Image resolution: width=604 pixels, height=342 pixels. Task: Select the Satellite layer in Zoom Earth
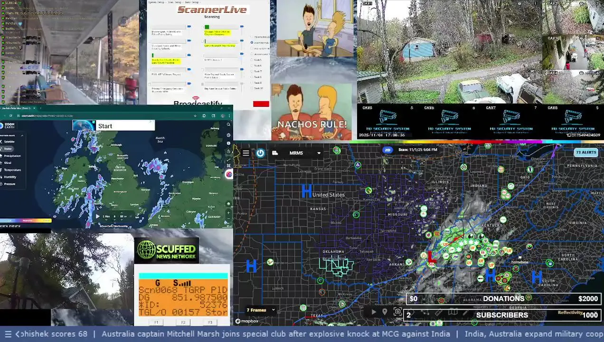pyautogui.click(x=9, y=142)
